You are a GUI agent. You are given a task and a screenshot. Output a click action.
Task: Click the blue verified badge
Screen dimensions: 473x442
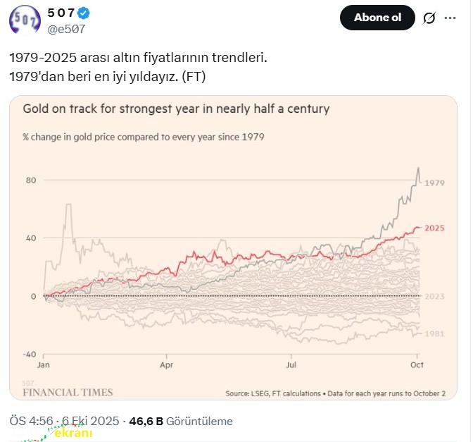tap(83, 13)
